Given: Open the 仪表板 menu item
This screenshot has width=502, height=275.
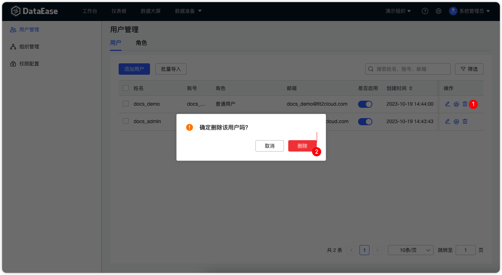Looking at the screenshot, I should pyautogui.click(x=119, y=11).
